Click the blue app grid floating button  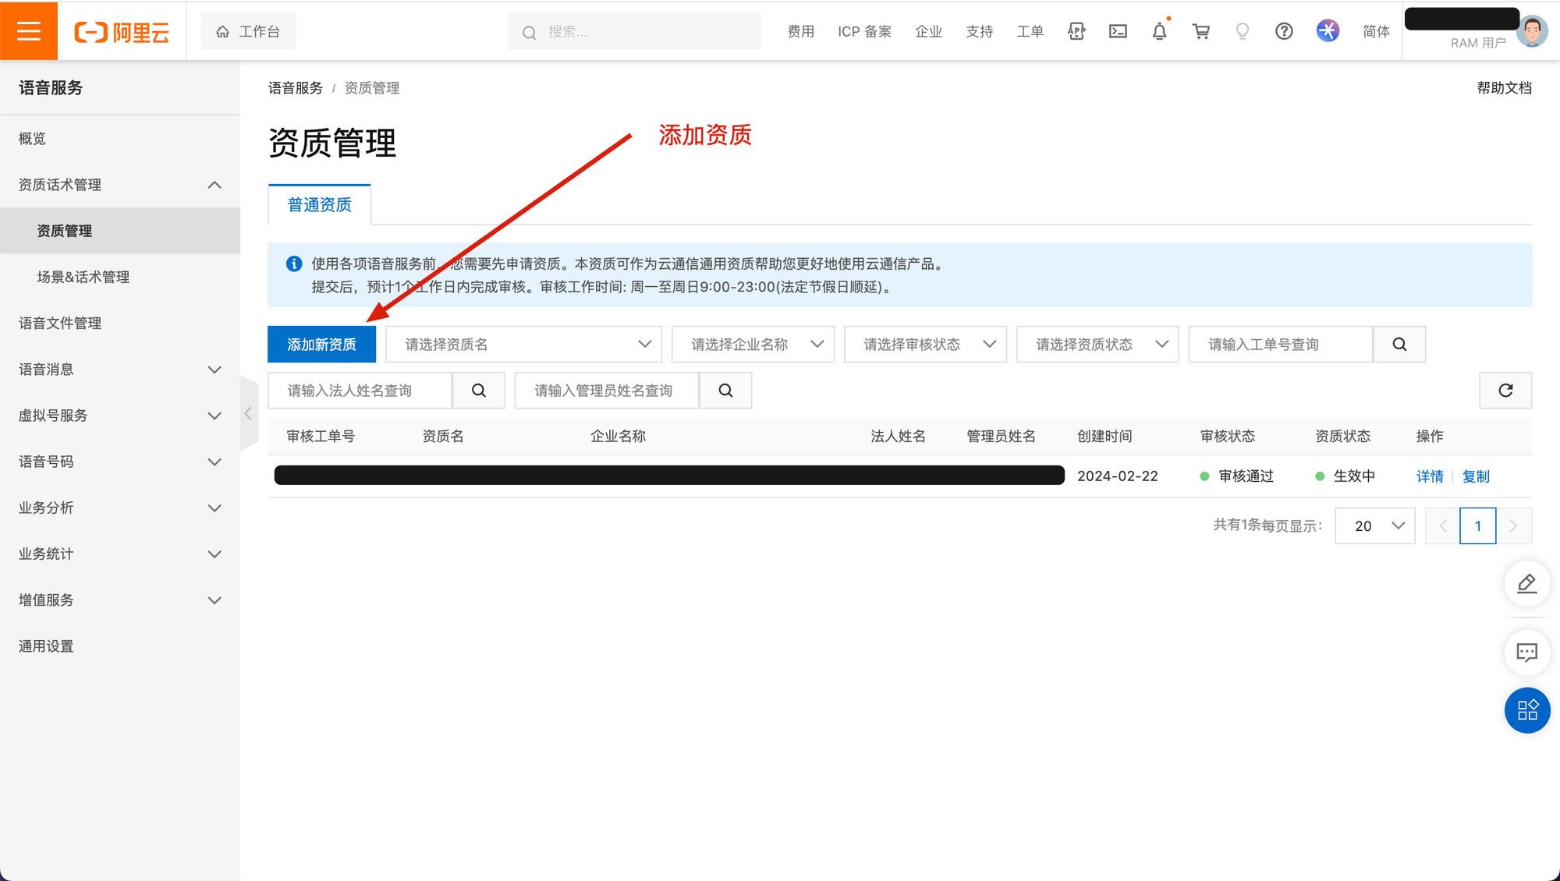1526,710
